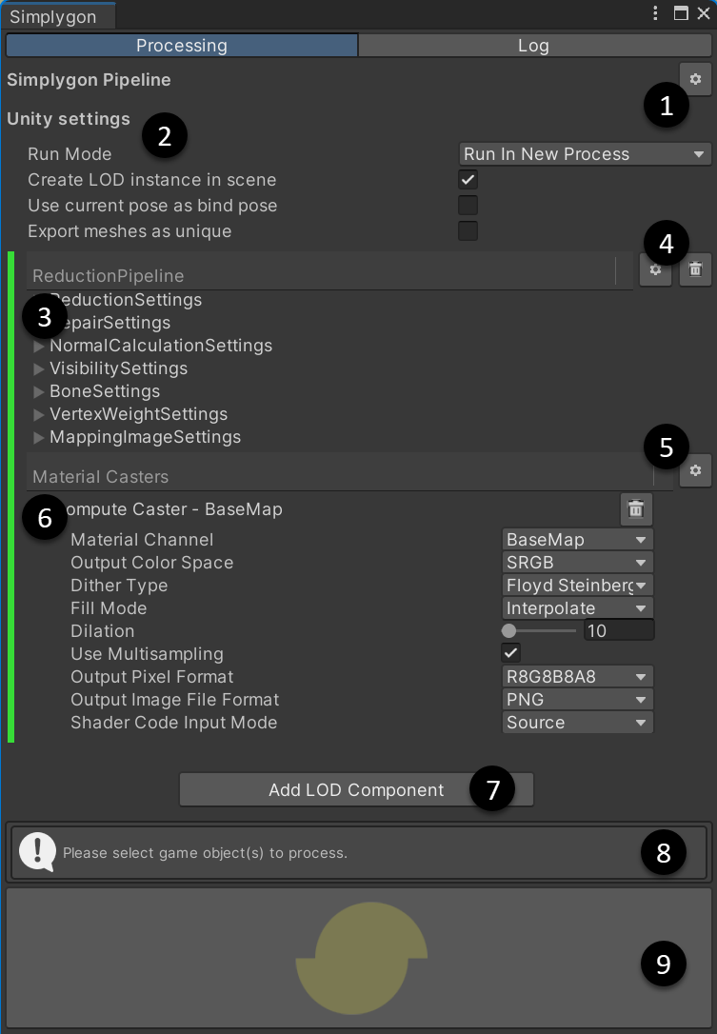Remove the Compute Caster - BaseMap with trash icon
Screen dimensions: 717x1034
pos(635,508)
